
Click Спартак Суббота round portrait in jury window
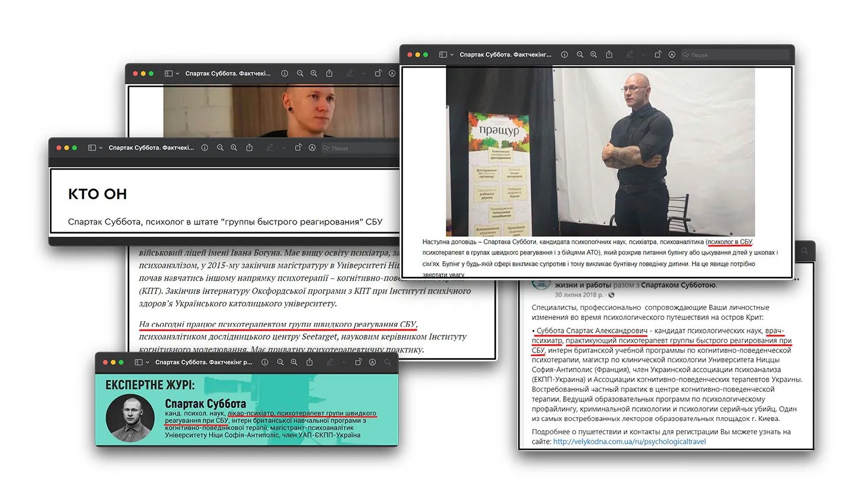(x=130, y=418)
